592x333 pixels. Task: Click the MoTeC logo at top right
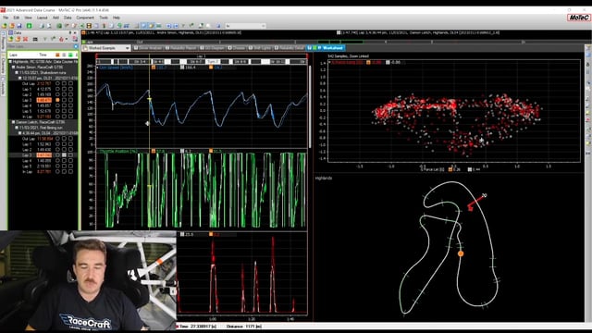coord(578,18)
